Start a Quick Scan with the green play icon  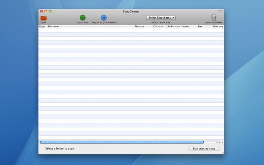[x=82, y=17]
